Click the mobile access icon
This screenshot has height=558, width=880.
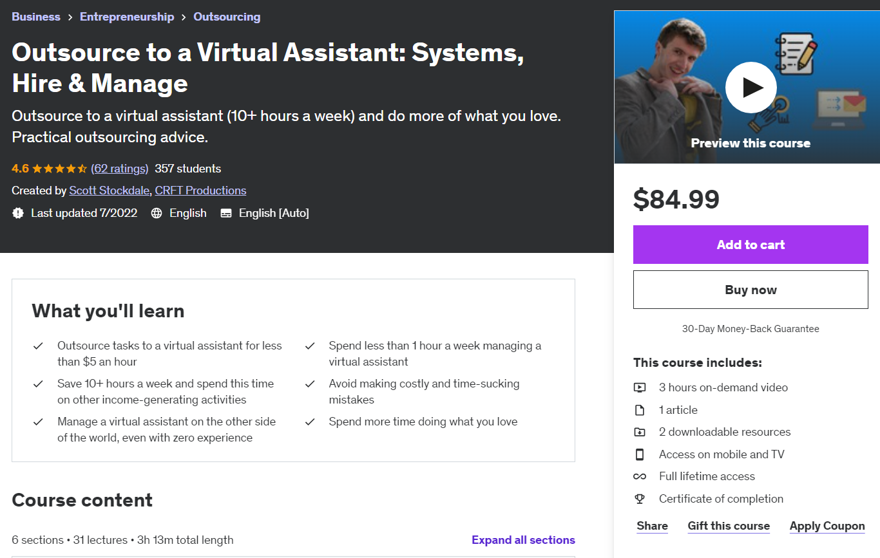pos(639,454)
